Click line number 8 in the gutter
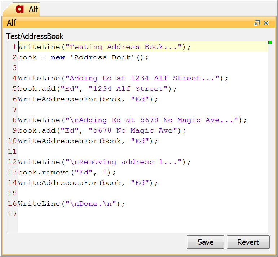This screenshot has height=257, width=278. [14, 120]
